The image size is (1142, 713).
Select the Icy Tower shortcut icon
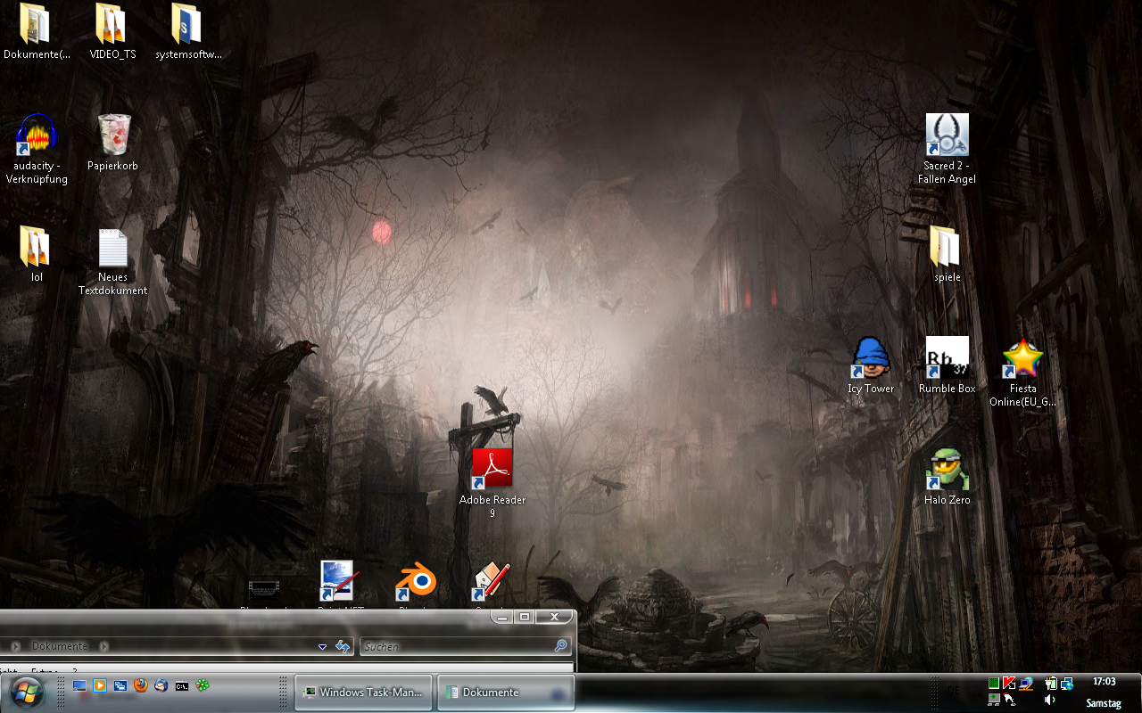pos(871,357)
